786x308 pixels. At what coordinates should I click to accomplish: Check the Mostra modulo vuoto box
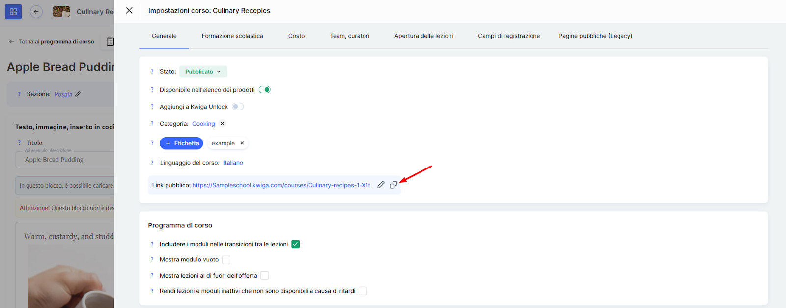point(226,260)
